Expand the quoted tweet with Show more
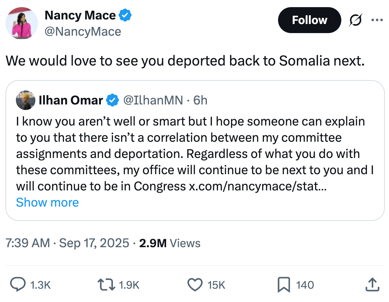 click(x=47, y=202)
